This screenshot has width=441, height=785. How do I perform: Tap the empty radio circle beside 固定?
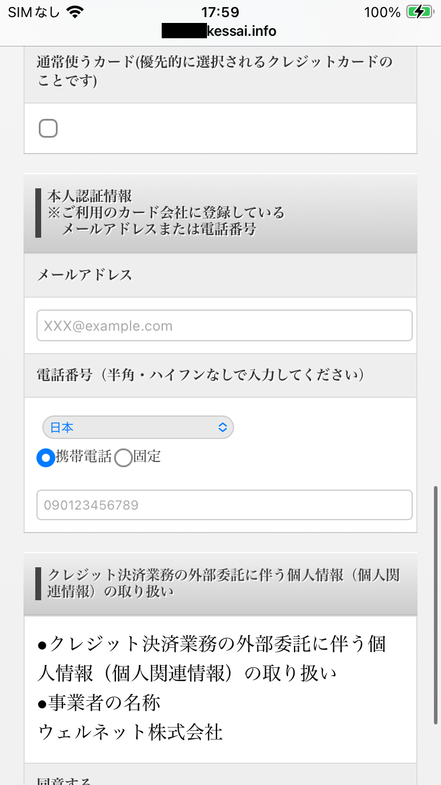(x=123, y=457)
